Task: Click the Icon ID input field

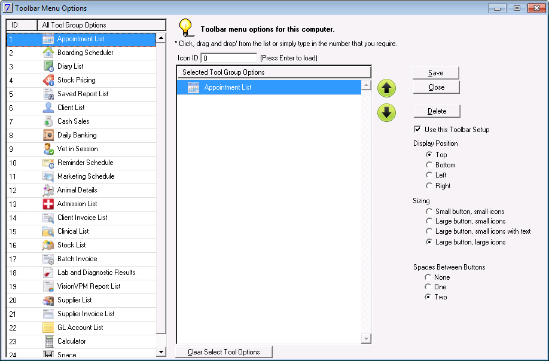Action: 229,58
